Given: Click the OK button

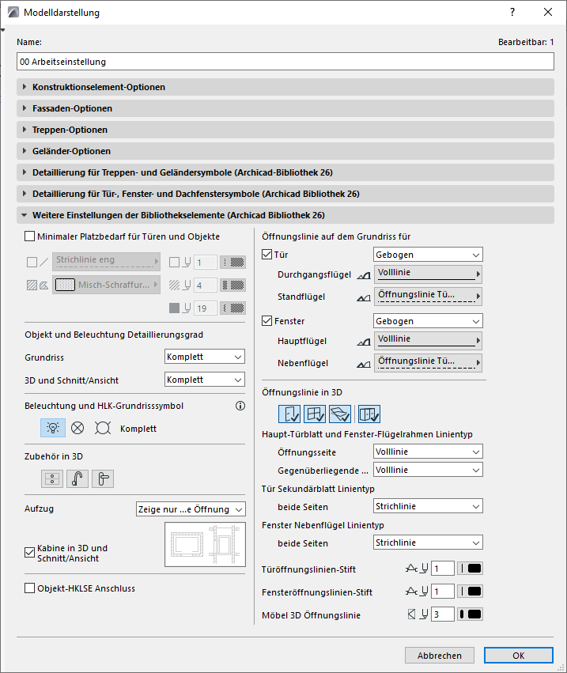Looking at the screenshot, I should point(519,655).
